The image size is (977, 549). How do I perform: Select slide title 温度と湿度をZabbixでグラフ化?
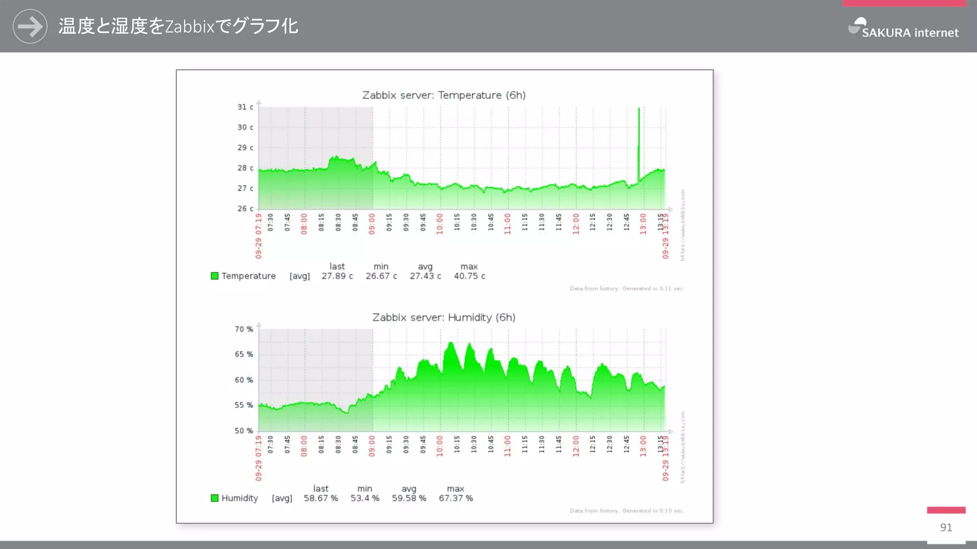[178, 26]
